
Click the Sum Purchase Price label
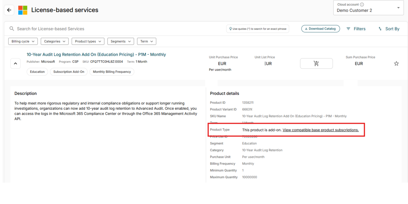(x=360, y=57)
